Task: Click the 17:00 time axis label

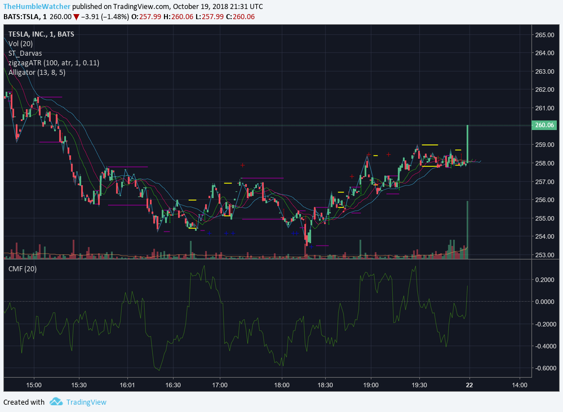Action: tap(220, 385)
